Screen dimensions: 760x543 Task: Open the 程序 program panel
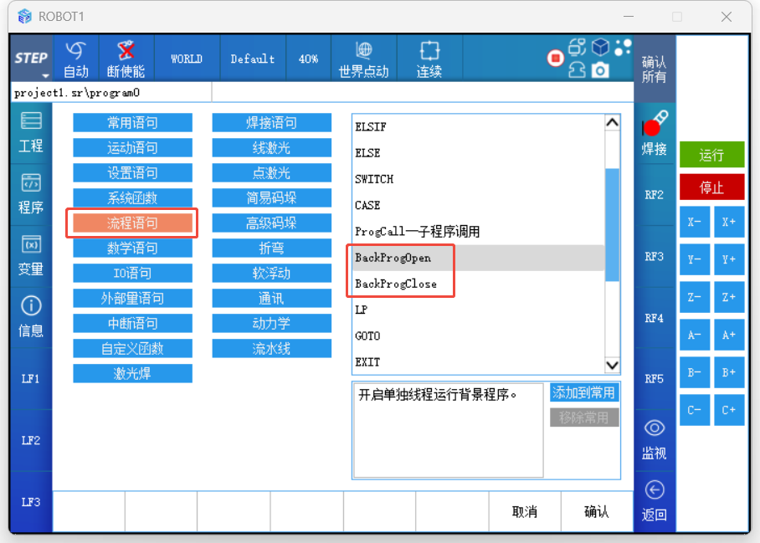tap(30, 194)
